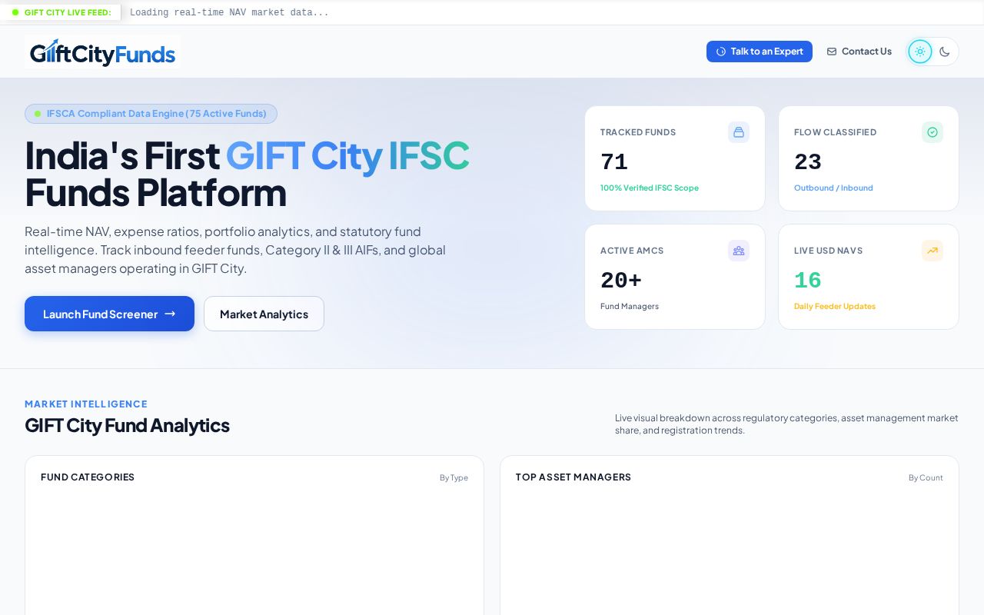Click the TRACKED FUNDS card label
The width and height of the screenshot is (984, 615).
(x=638, y=132)
